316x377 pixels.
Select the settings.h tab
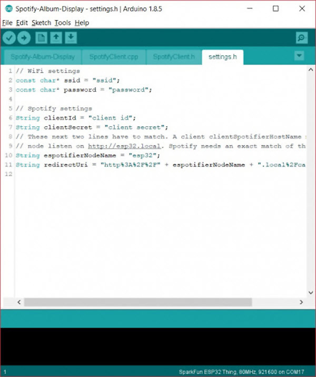223,57
